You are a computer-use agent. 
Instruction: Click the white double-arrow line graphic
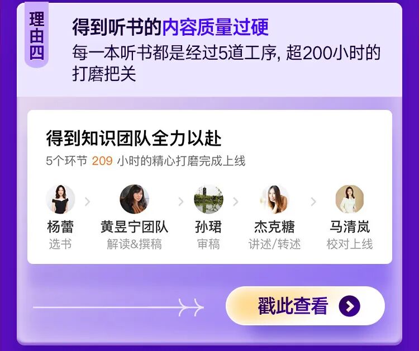click(x=118, y=307)
